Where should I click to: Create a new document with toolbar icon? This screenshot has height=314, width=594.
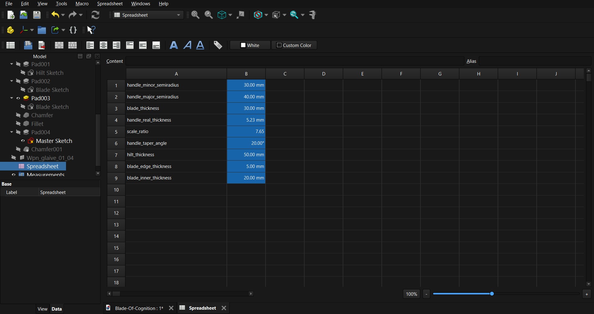pyautogui.click(x=11, y=15)
